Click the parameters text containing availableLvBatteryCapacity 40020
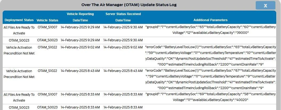 (x=211, y=97)
